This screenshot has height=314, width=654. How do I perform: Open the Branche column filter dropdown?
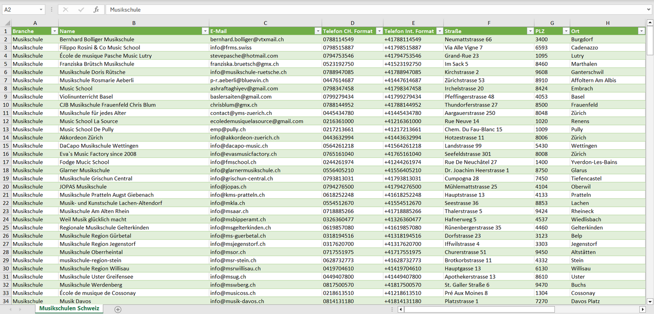[54, 31]
